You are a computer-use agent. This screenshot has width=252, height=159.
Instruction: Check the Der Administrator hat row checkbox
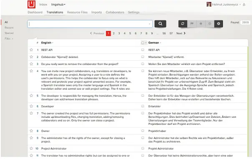143,138
